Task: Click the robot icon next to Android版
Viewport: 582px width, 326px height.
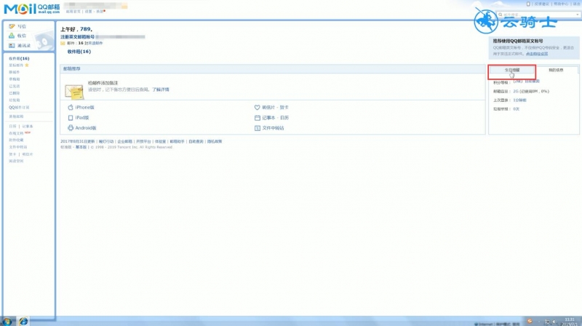Action: (x=71, y=128)
